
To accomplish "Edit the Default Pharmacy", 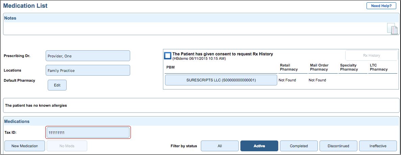I will 57,85.
